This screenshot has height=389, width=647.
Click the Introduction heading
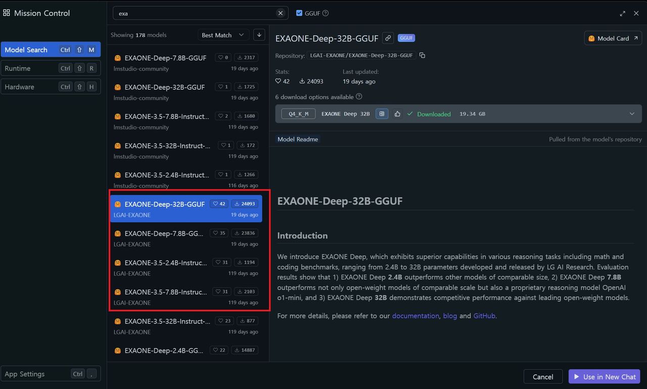click(x=302, y=235)
